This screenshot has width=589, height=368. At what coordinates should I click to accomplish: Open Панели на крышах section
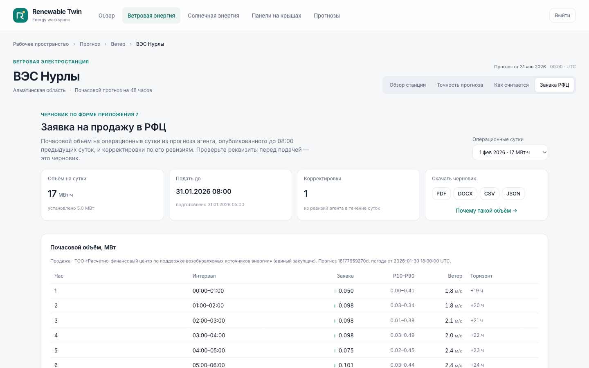(x=277, y=16)
